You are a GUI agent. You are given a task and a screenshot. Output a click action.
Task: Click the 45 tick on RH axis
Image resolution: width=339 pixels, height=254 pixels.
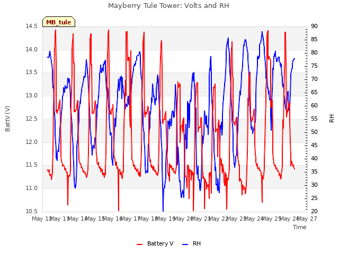click(314, 146)
